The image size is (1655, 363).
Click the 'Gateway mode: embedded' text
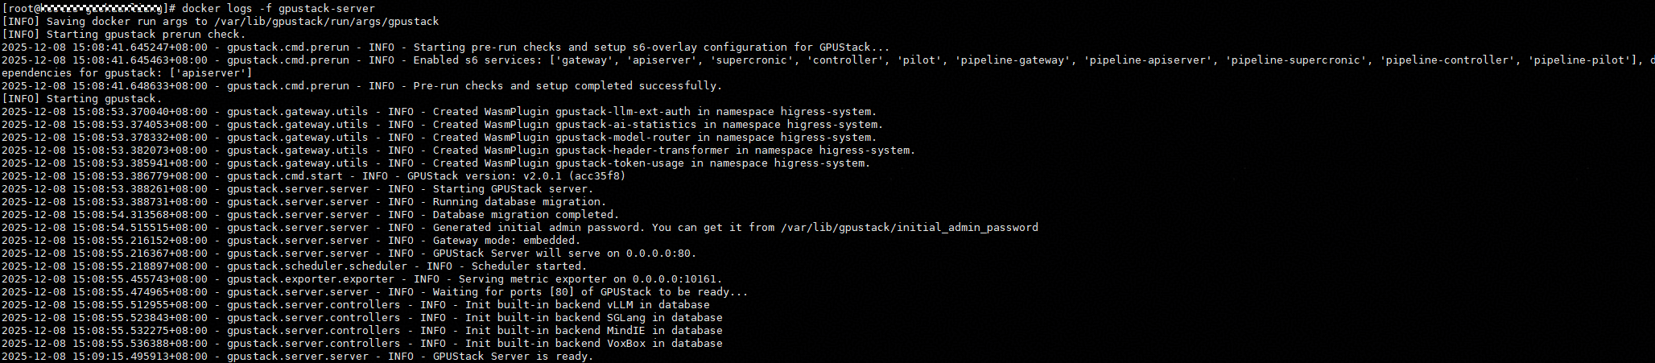coord(506,241)
